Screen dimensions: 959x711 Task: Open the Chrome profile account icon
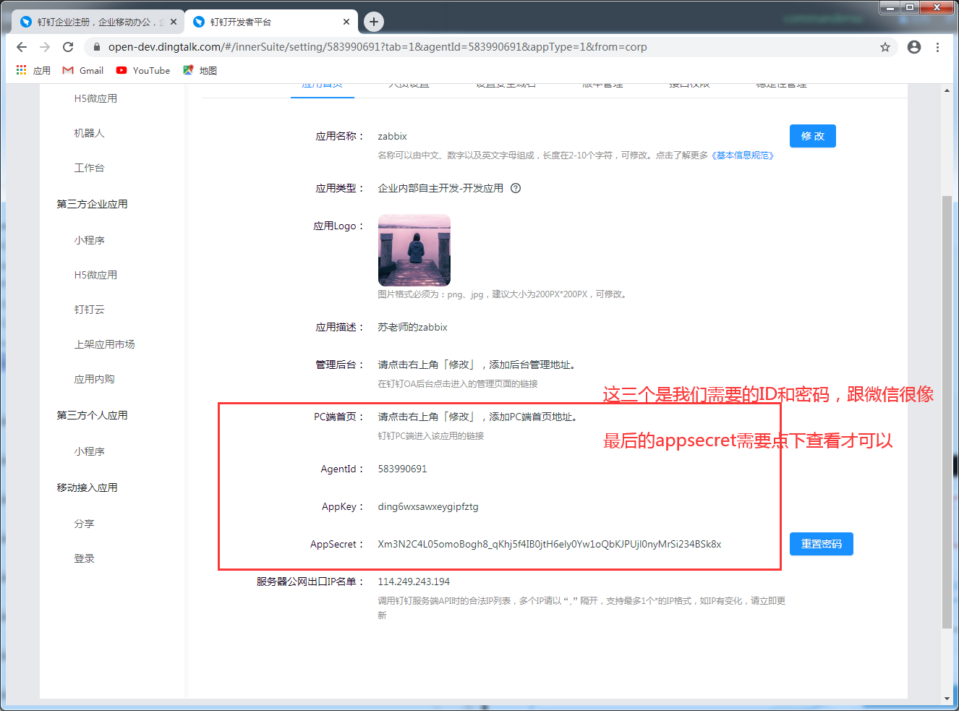pyautogui.click(x=914, y=47)
